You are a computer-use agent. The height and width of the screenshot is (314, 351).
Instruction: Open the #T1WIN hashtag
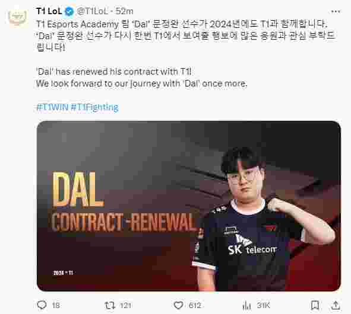coord(52,107)
